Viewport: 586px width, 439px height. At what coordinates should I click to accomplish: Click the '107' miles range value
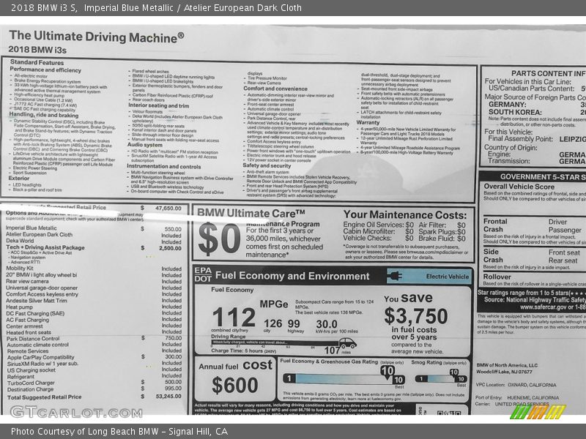click(x=332, y=350)
